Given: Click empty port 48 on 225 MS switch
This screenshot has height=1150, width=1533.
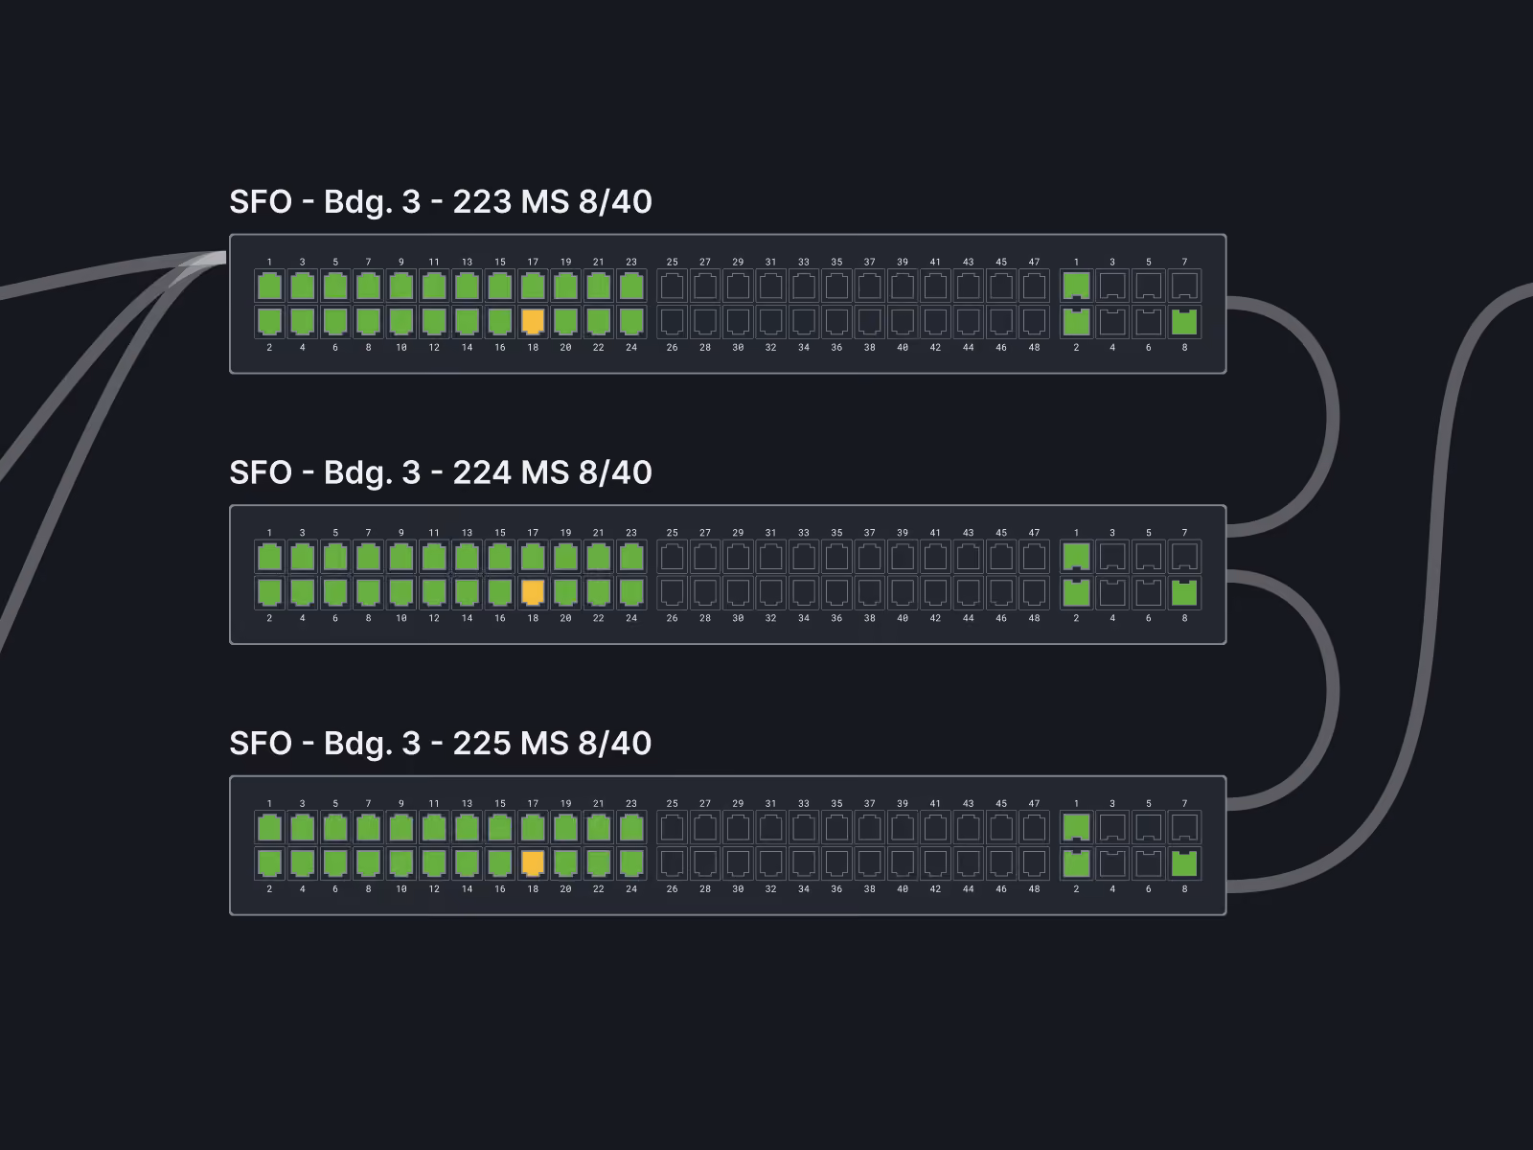Looking at the screenshot, I should [1034, 863].
